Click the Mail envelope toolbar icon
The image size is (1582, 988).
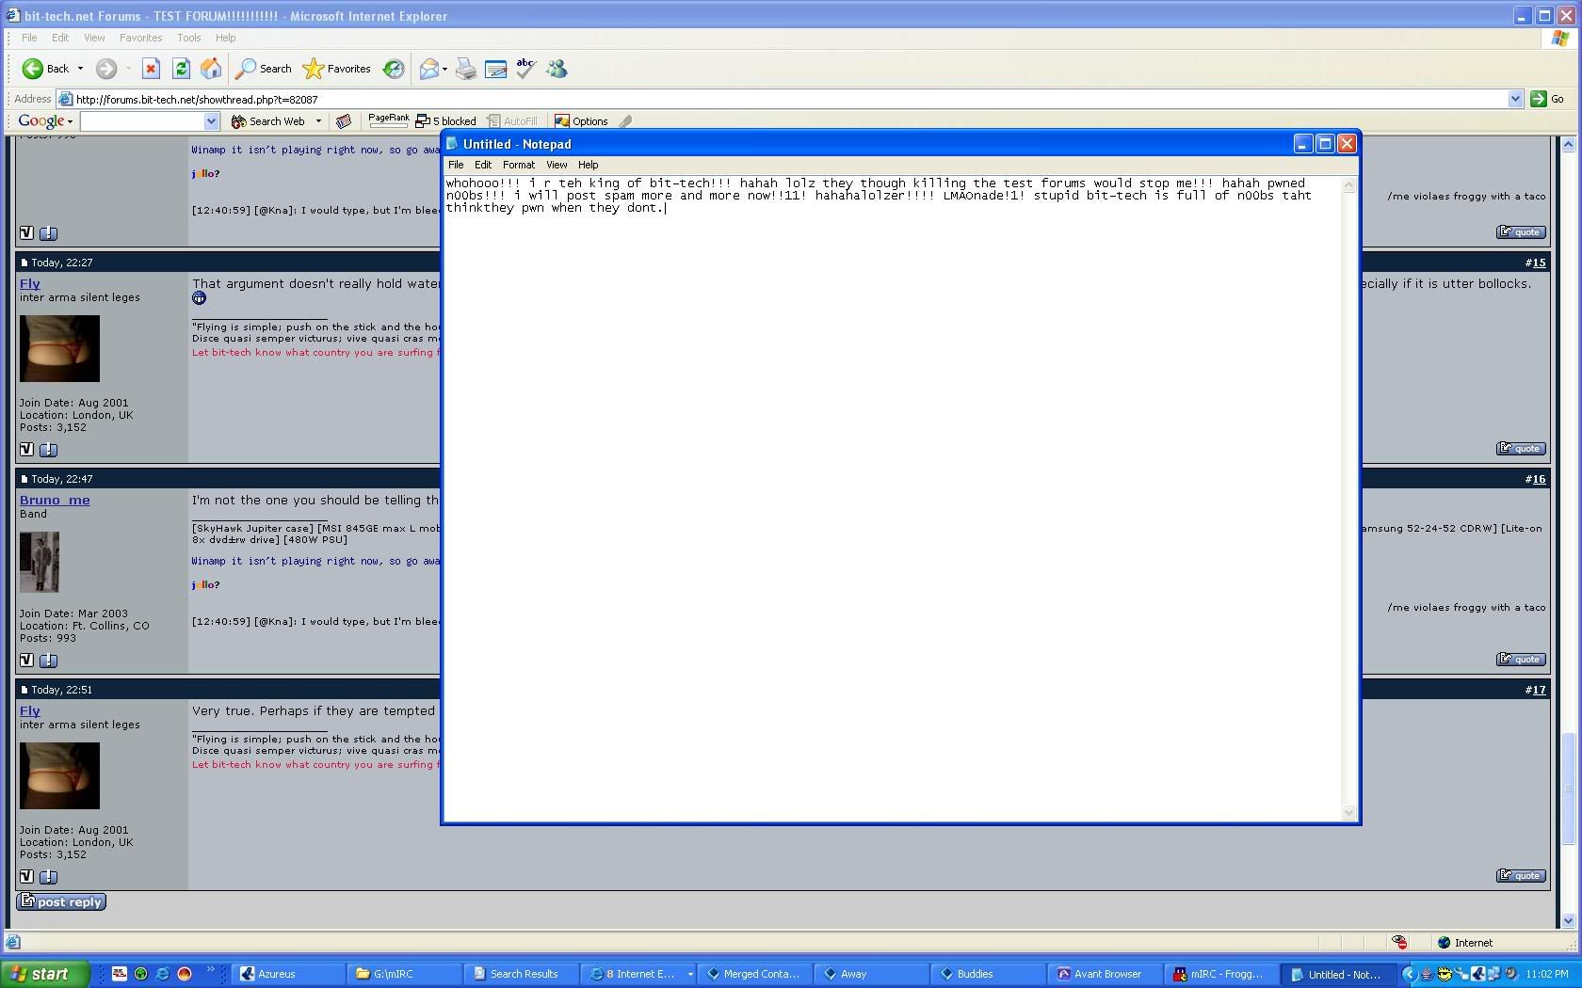[429, 69]
